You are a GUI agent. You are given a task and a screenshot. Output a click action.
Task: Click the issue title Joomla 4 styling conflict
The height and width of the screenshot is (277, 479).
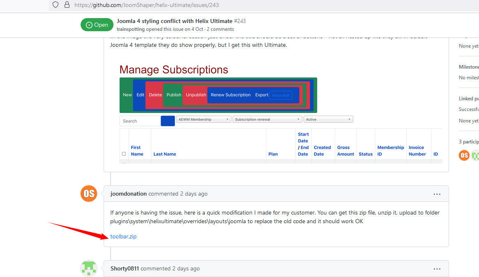point(174,21)
